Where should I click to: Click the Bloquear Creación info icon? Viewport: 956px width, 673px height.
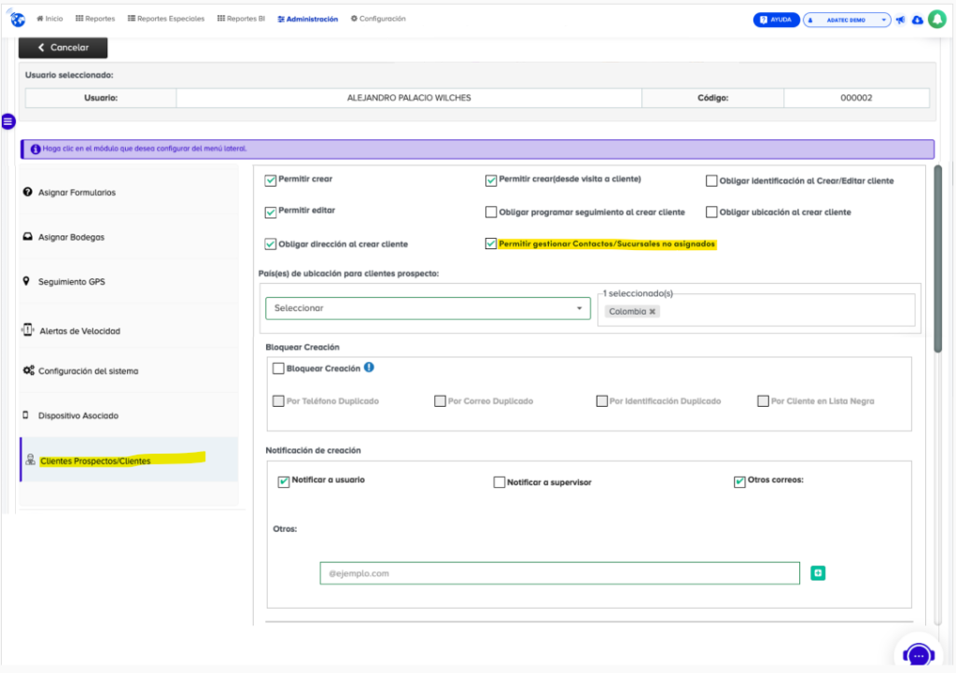[369, 368]
